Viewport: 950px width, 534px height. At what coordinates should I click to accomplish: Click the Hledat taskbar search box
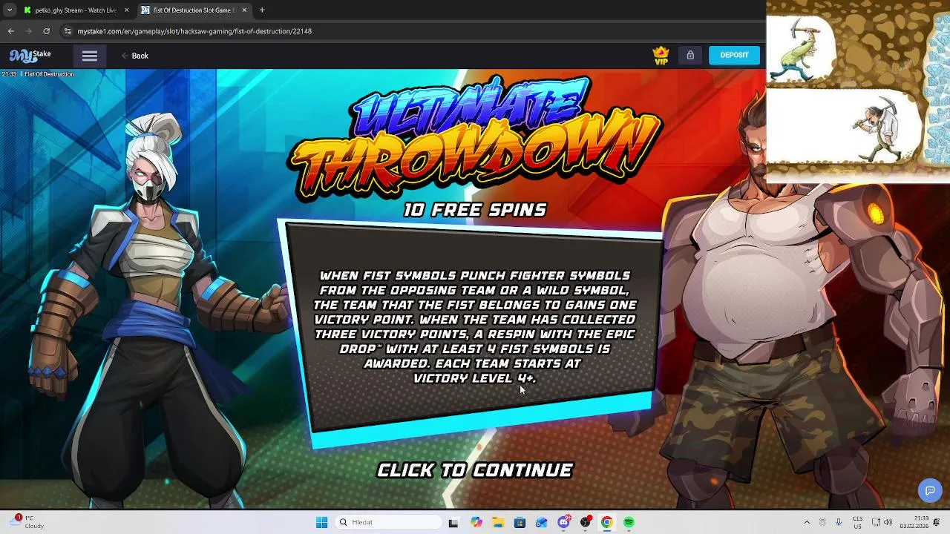387,522
